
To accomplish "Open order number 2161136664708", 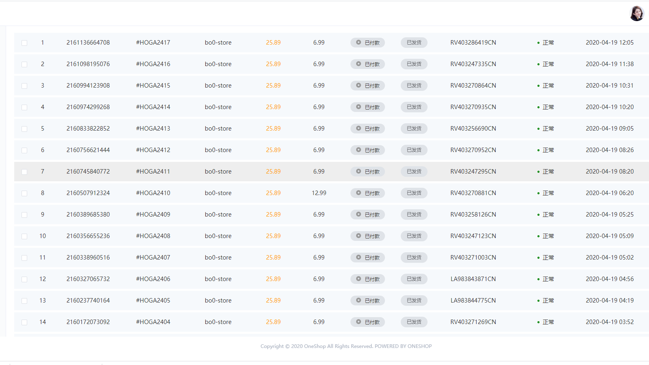I will pyautogui.click(x=88, y=43).
